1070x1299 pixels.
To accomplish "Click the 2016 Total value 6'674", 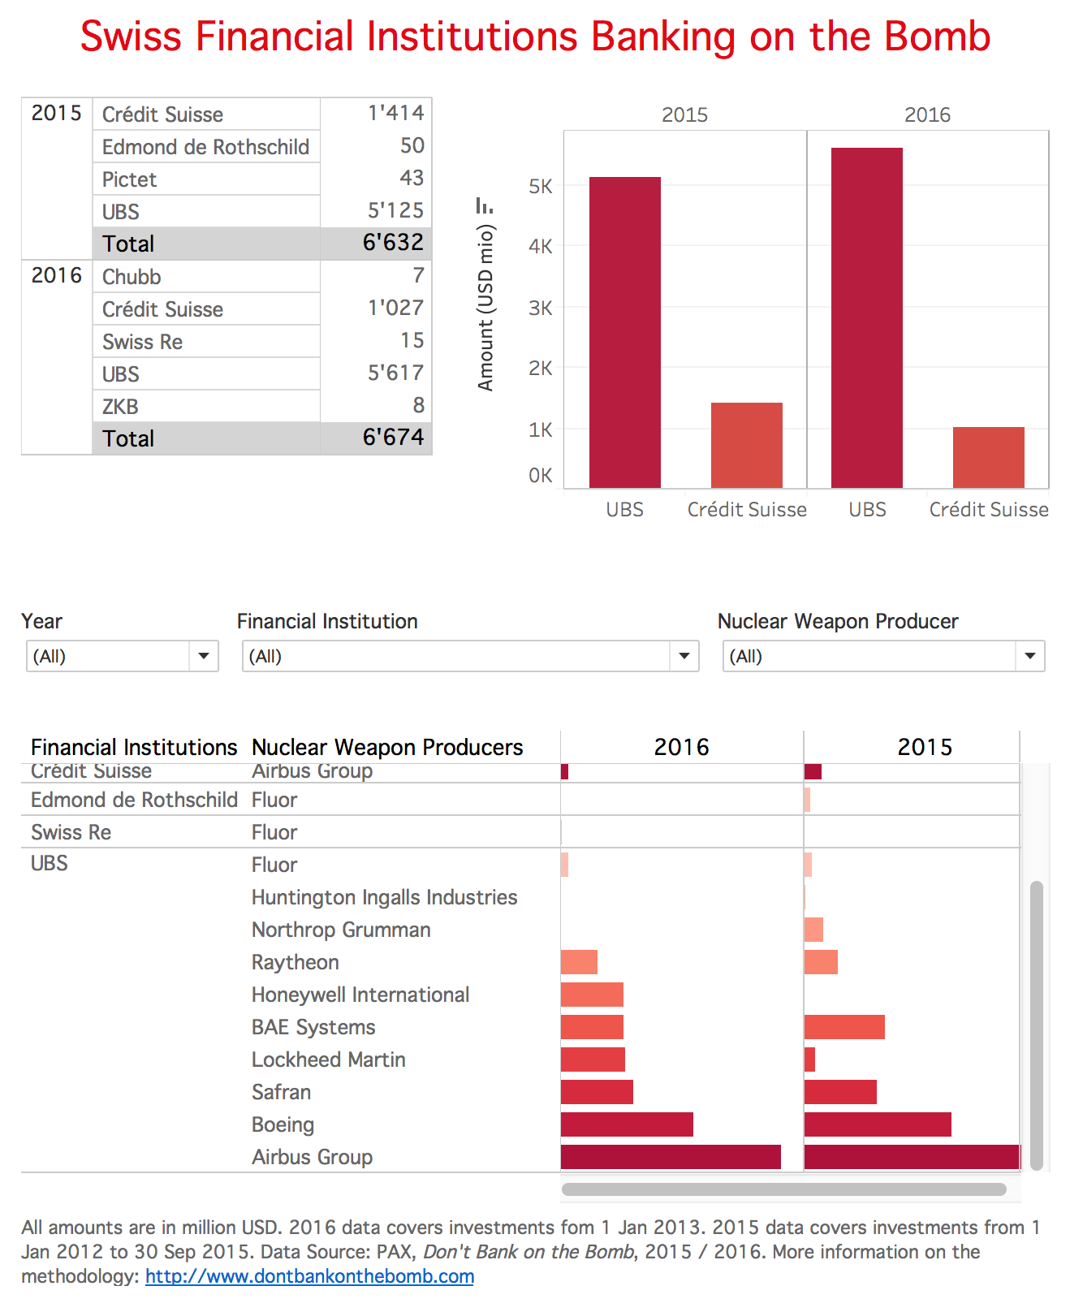I will click(x=393, y=438).
